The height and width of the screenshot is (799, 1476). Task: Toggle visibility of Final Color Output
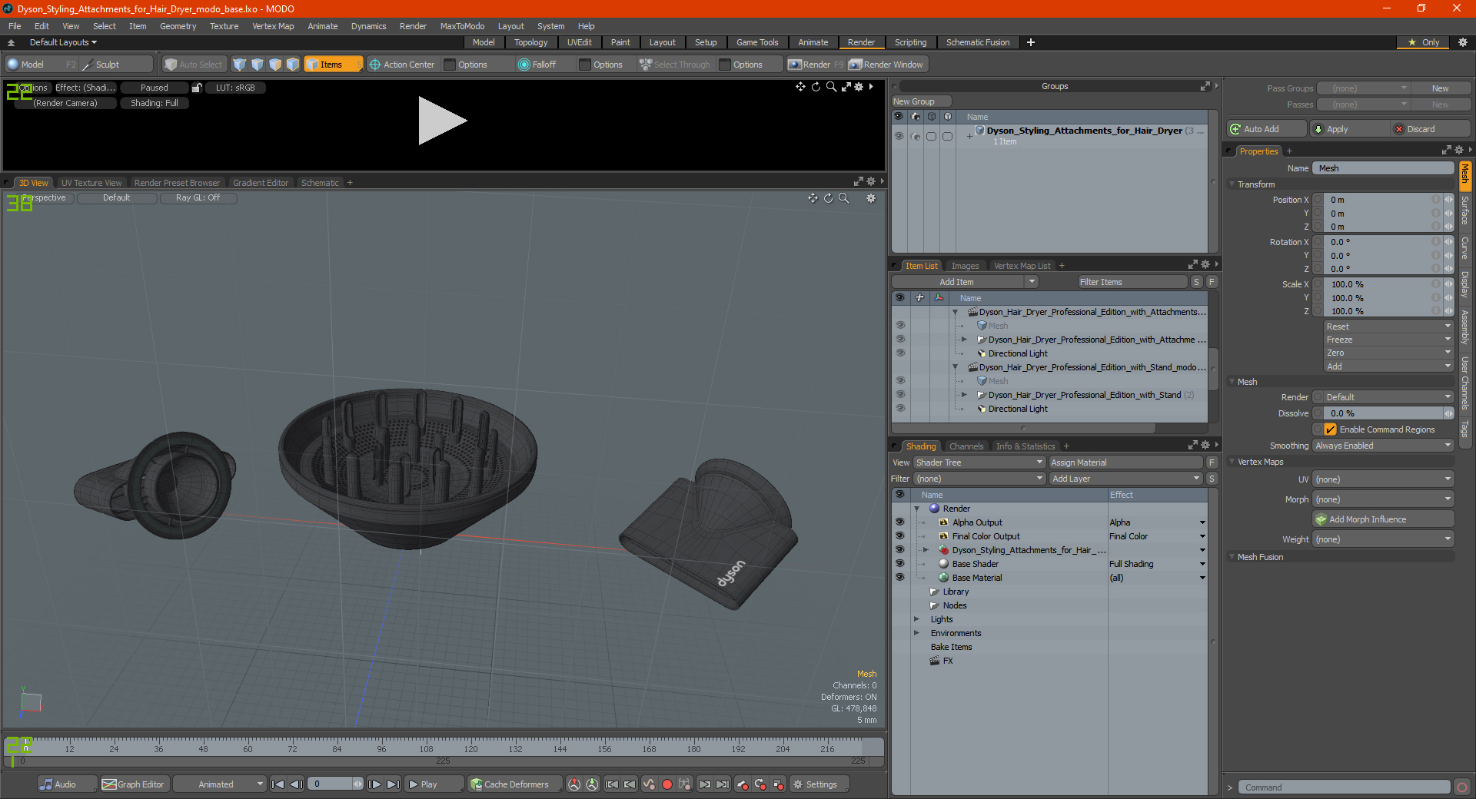click(x=899, y=536)
